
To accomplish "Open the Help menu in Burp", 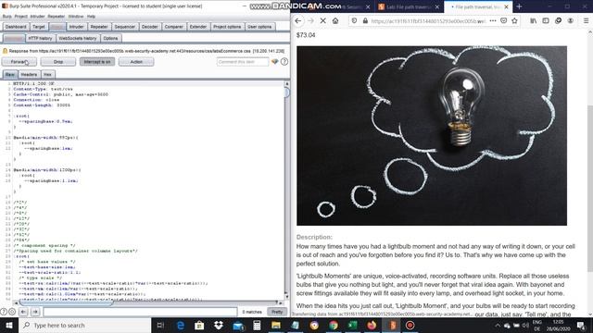I will [91, 17].
